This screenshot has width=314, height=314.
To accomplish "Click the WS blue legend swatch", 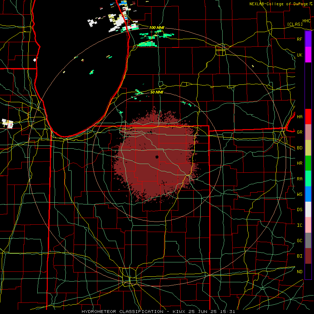I will pos(308,194).
